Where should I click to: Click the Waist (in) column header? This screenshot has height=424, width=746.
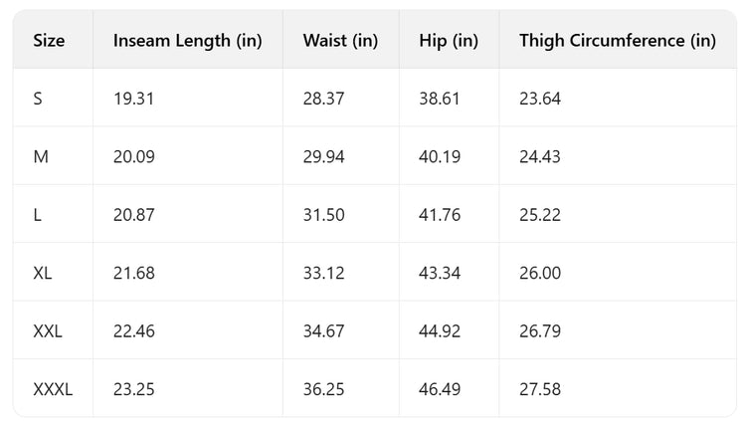click(340, 41)
